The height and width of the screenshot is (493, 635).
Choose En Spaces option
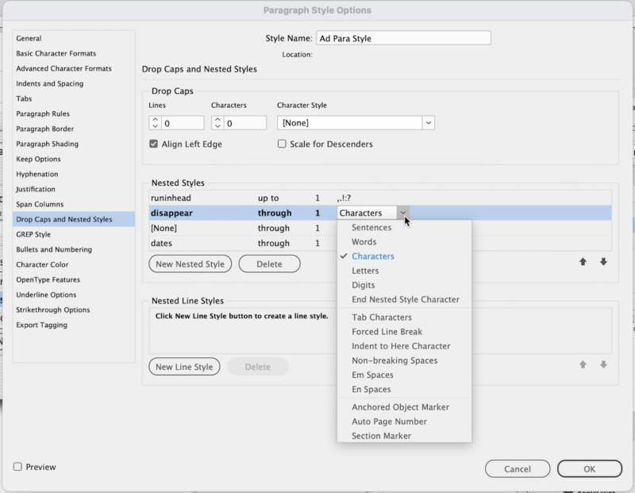click(371, 389)
